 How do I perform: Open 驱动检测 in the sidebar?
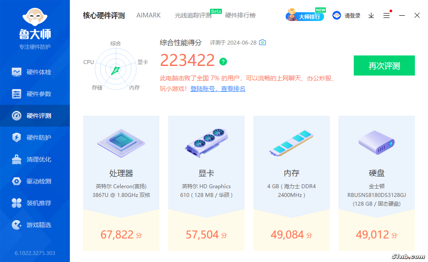tap(35, 181)
